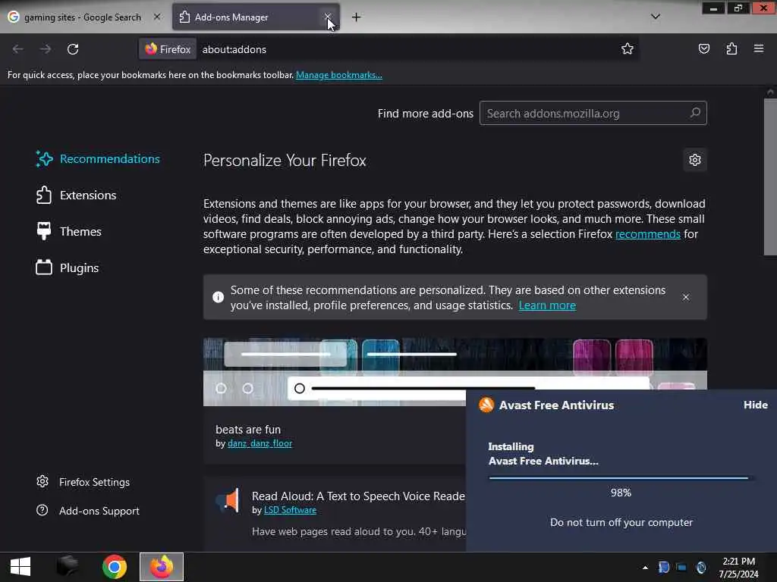Open the Plugins section in sidebar
Screen dimensions: 777x582
(68, 268)
